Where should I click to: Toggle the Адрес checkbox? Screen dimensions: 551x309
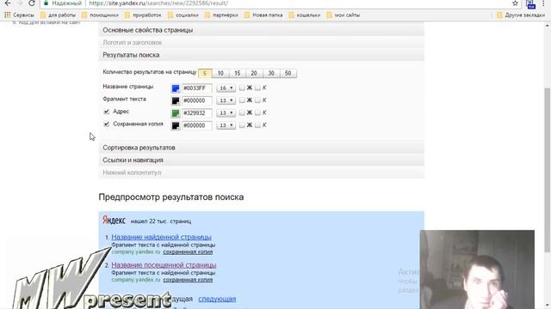pos(107,112)
